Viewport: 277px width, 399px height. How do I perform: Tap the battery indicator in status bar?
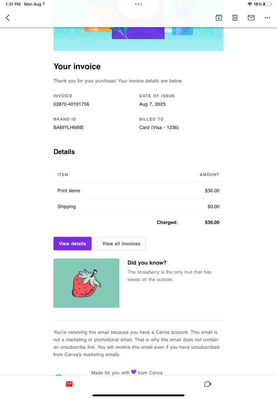coord(267,4)
